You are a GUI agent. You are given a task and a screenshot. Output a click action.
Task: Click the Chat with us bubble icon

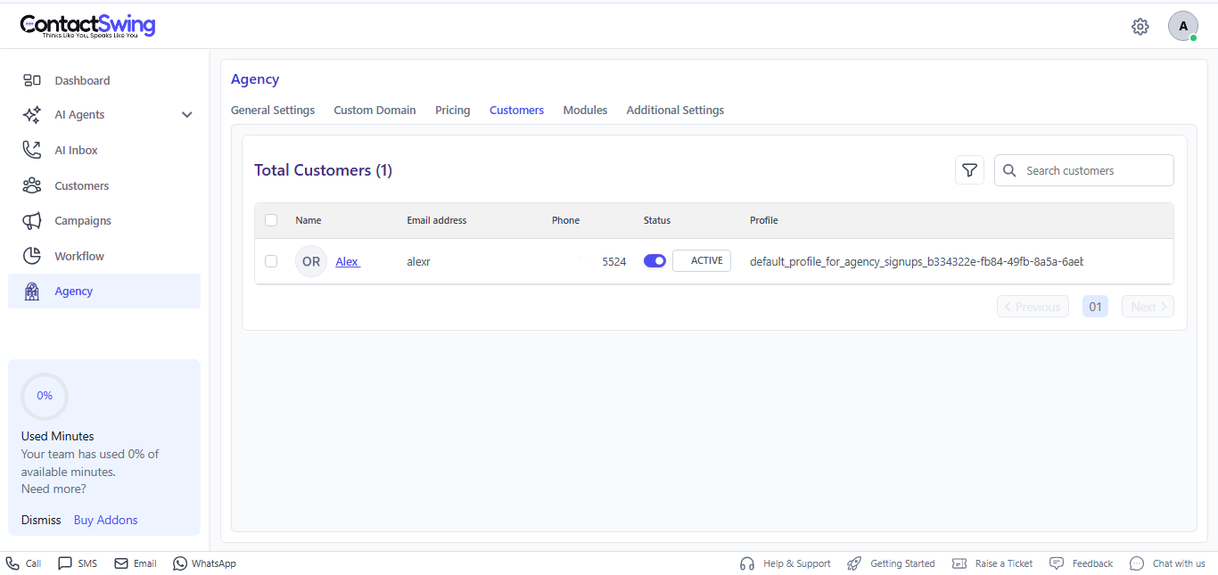click(1137, 563)
